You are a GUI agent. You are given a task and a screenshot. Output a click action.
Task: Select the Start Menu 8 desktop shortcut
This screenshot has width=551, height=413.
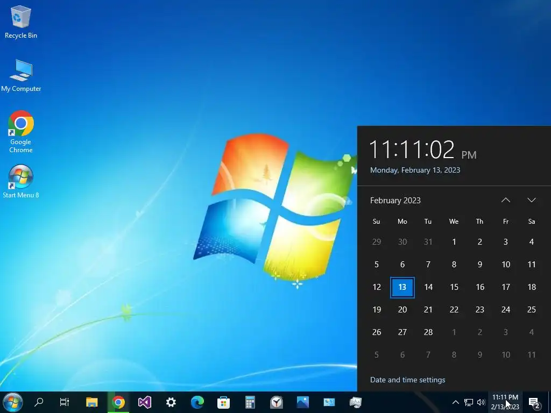(21, 181)
